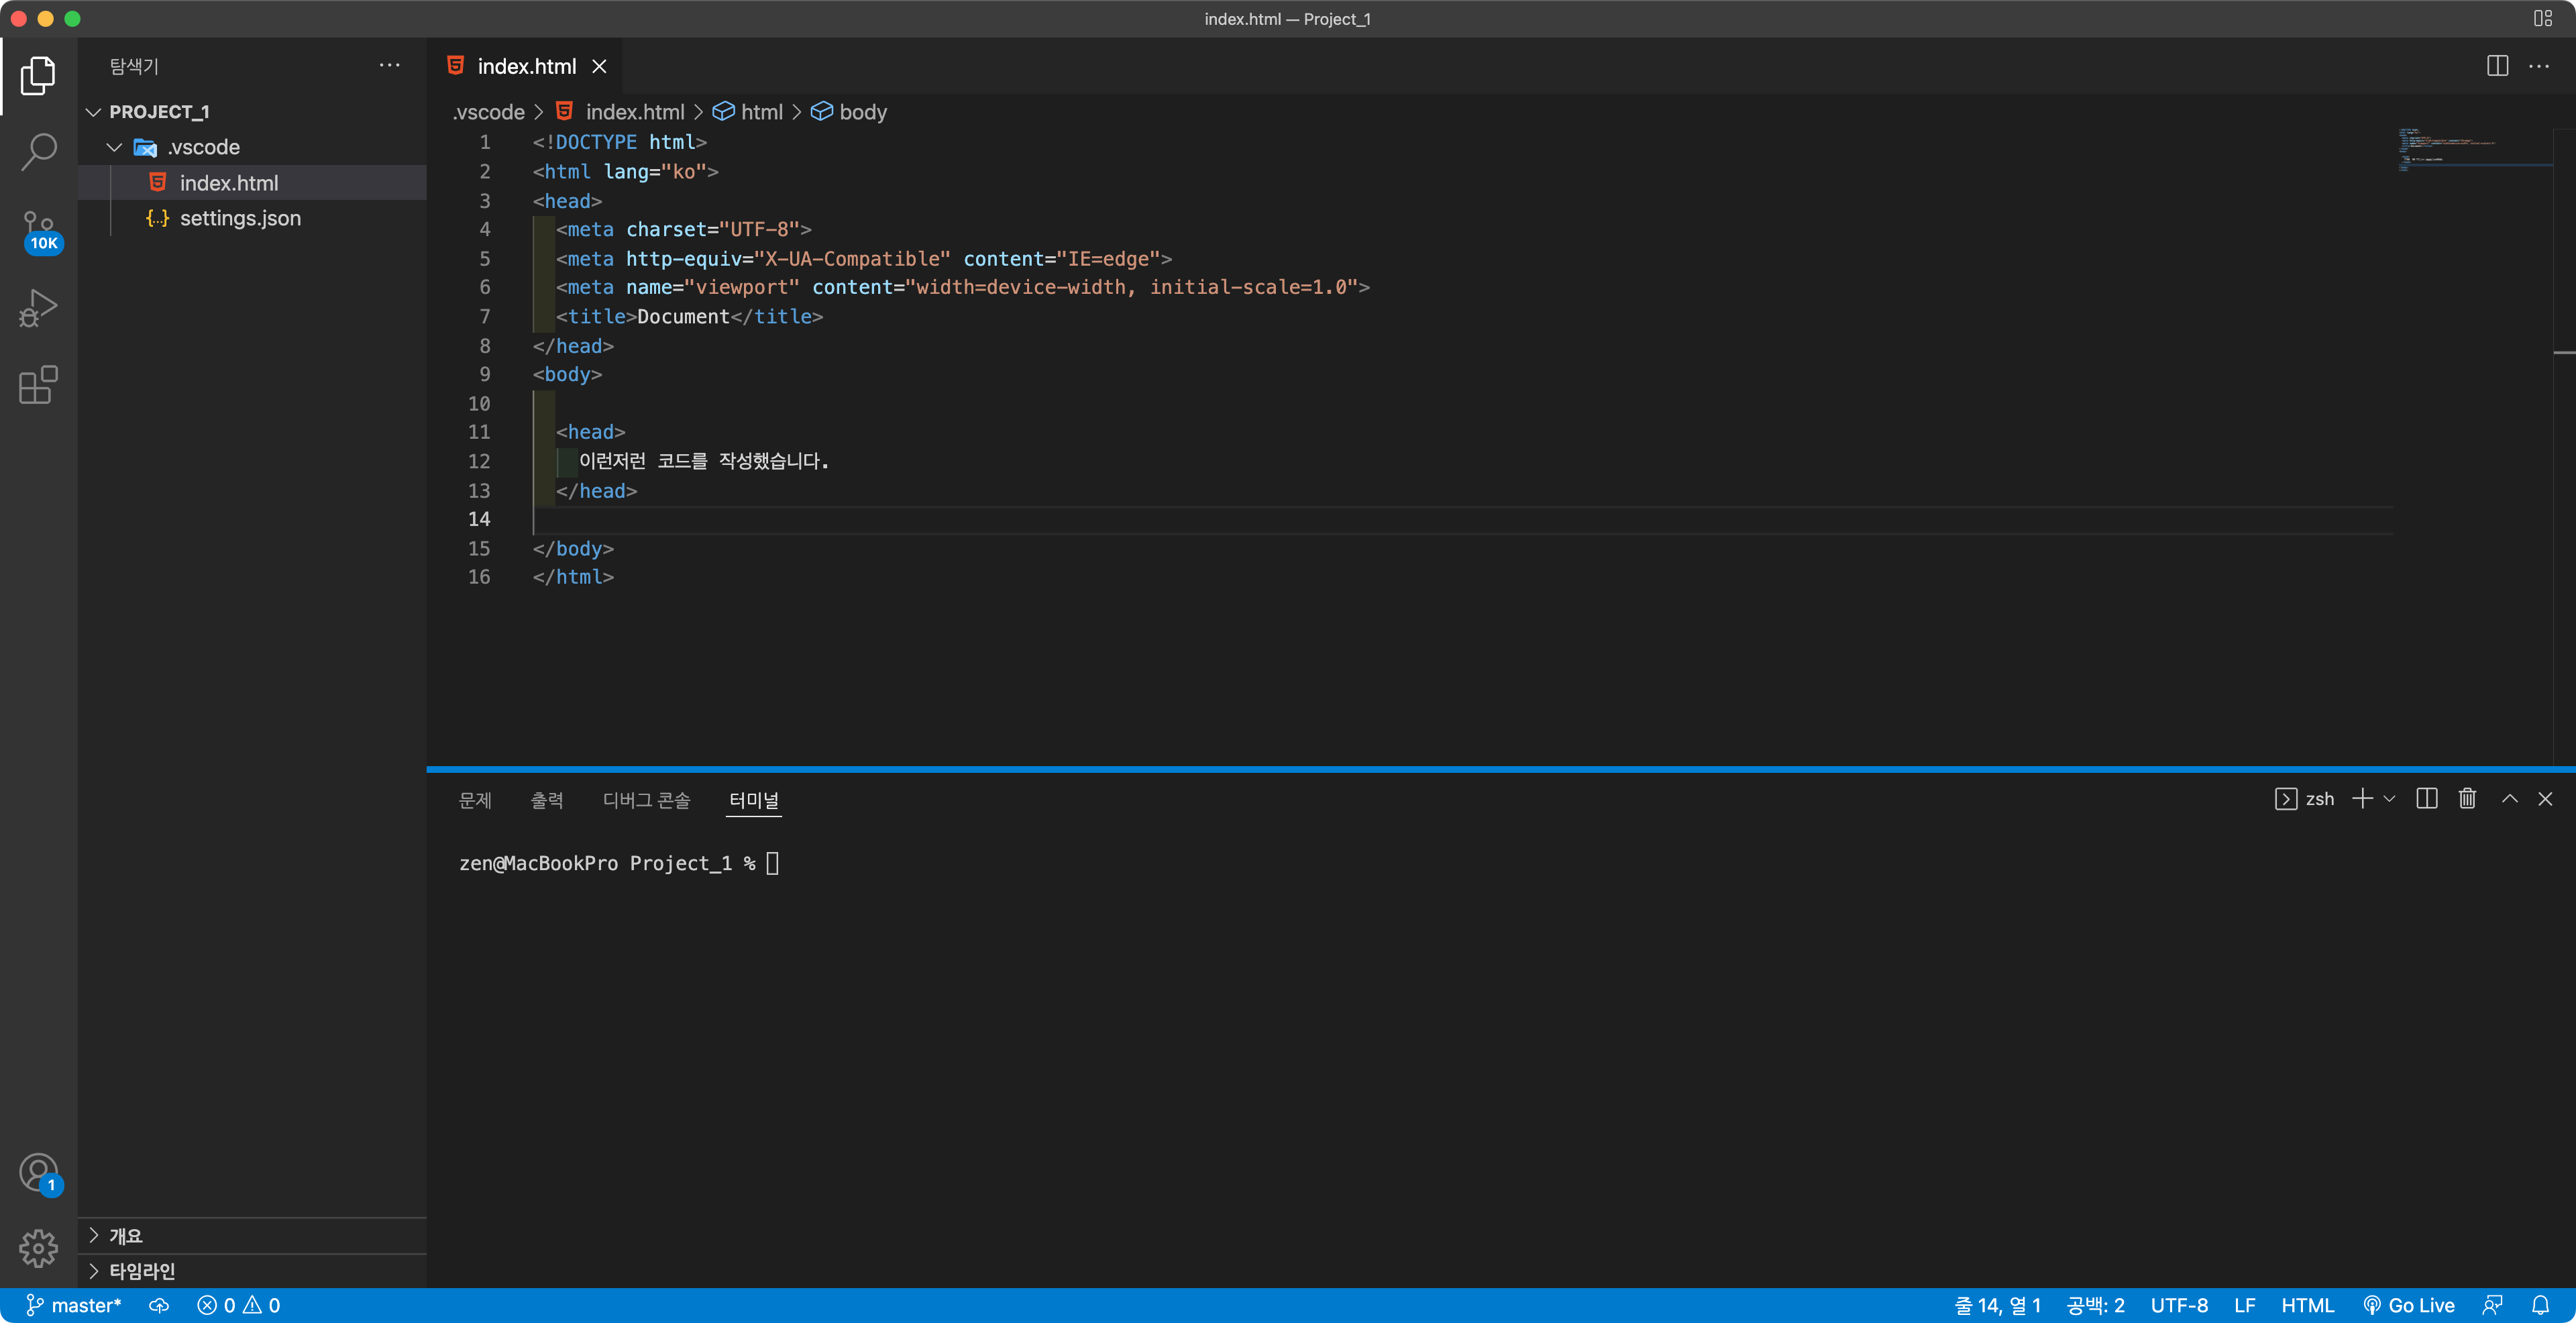Open feedback icon in status bar
The width and height of the screenshot is (2576, 1323).
tap(2492, 1305)
